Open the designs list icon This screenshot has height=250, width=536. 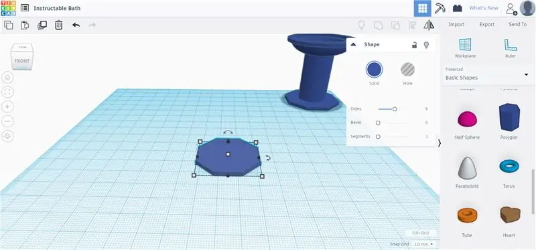(x=25, y=8)
